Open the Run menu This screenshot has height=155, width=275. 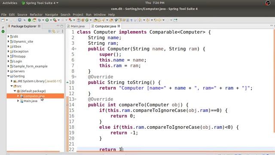89,15
